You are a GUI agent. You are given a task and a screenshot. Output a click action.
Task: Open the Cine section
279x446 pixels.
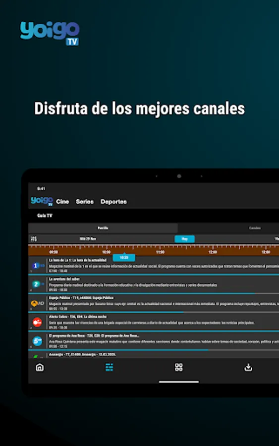(62, 202)
